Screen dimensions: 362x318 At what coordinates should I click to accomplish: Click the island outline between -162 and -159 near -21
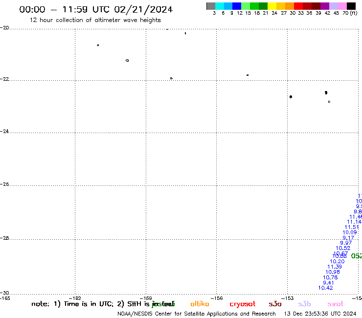(127, 61)
